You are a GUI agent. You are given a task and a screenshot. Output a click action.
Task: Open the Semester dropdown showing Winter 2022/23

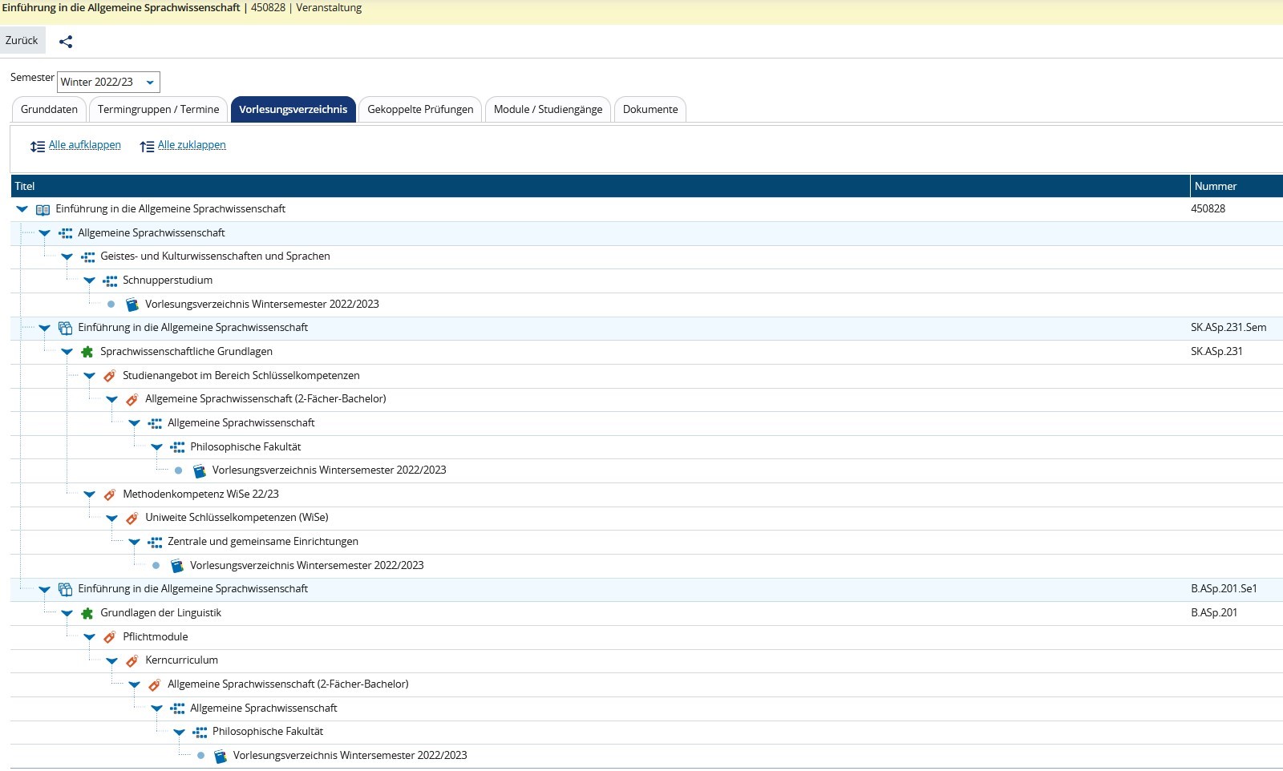(x=108, y=82)
